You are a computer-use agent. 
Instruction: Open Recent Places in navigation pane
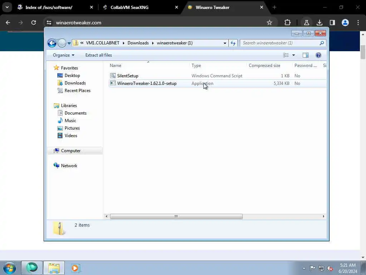tap(77, 90)
